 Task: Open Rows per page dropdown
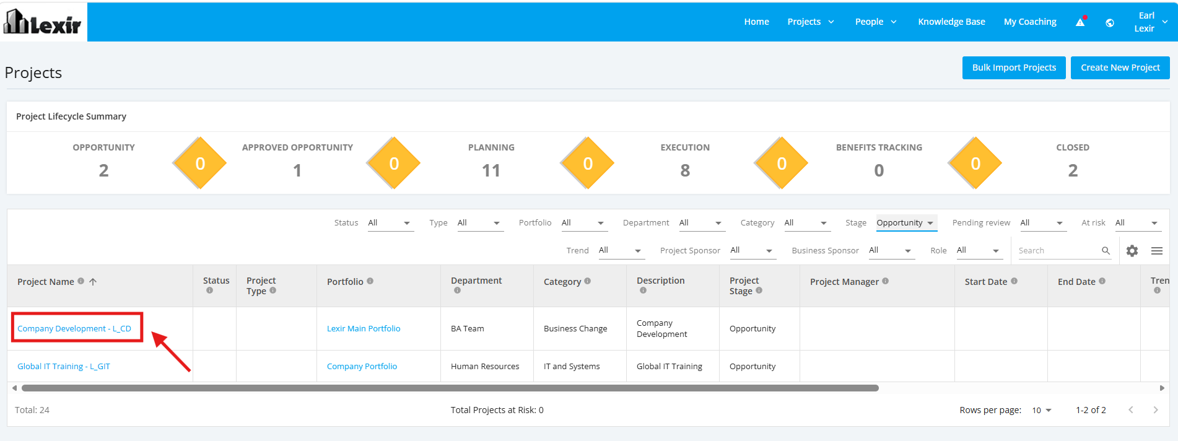click(x=1042, y=410)
